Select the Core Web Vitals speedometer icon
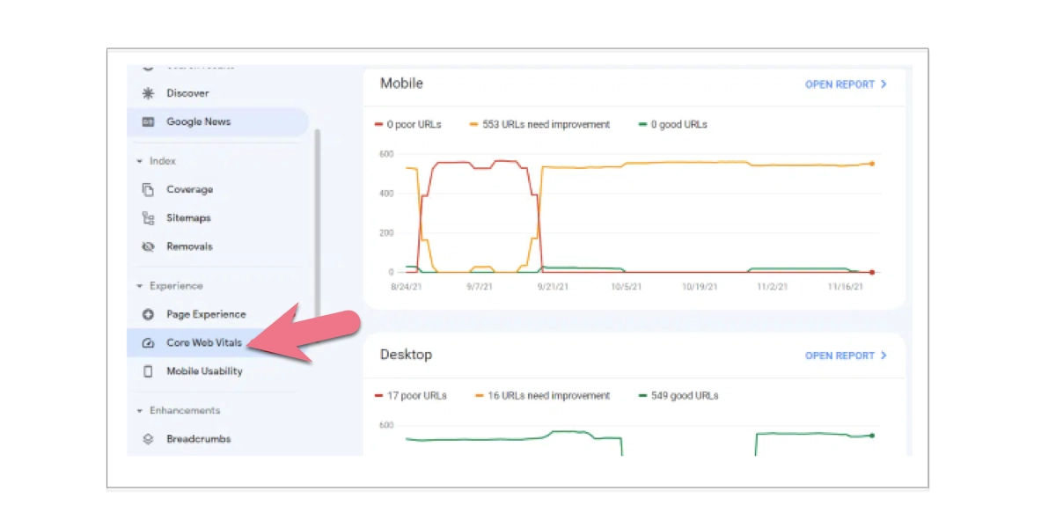The height and width of the screenshot is (528, 1056). pyautogui.click(x=148, y=342)
